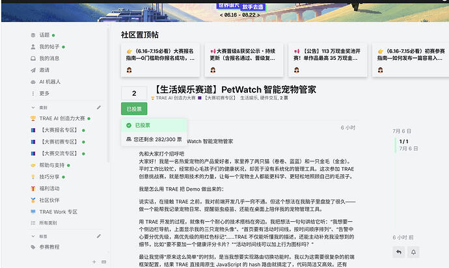Open the 话题 sidebar item
449x268 pixels.
[x=43, y=35]
